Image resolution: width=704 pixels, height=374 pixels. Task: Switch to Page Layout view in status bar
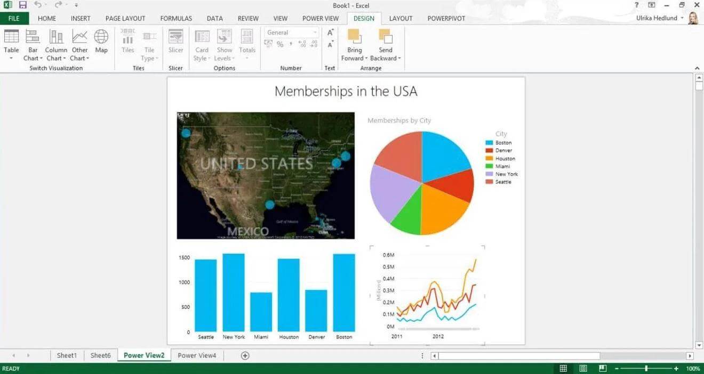[583, 368]
